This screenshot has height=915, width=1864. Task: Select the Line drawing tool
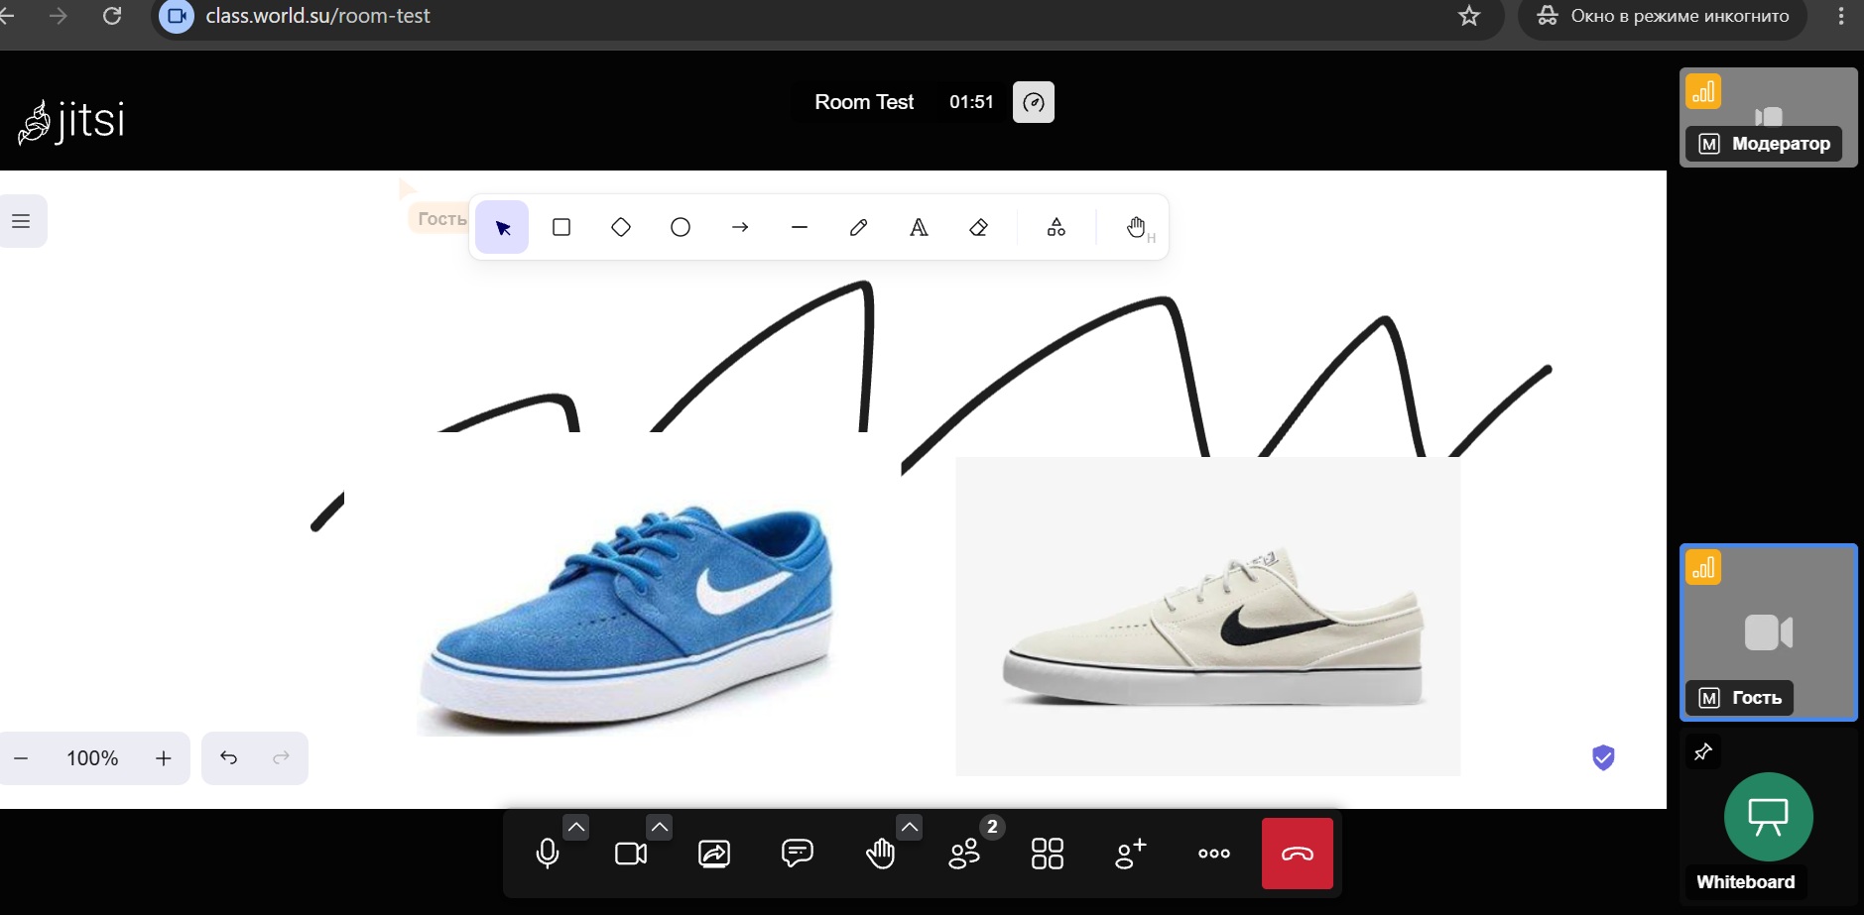pos(800,228)
